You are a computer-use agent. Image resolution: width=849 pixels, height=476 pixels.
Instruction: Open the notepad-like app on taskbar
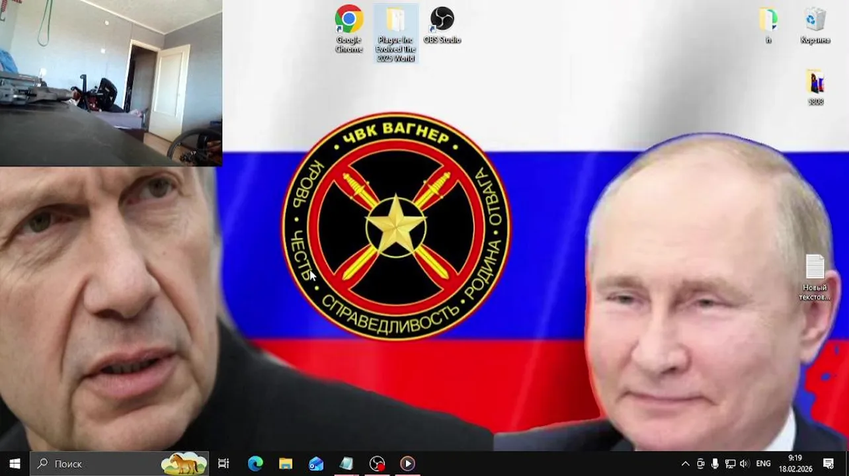pyautogui.click(x=346, y=463)
